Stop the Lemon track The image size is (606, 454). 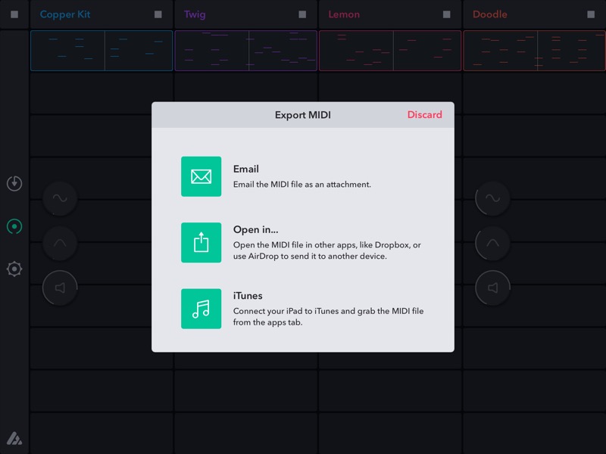tap(446, 14)
